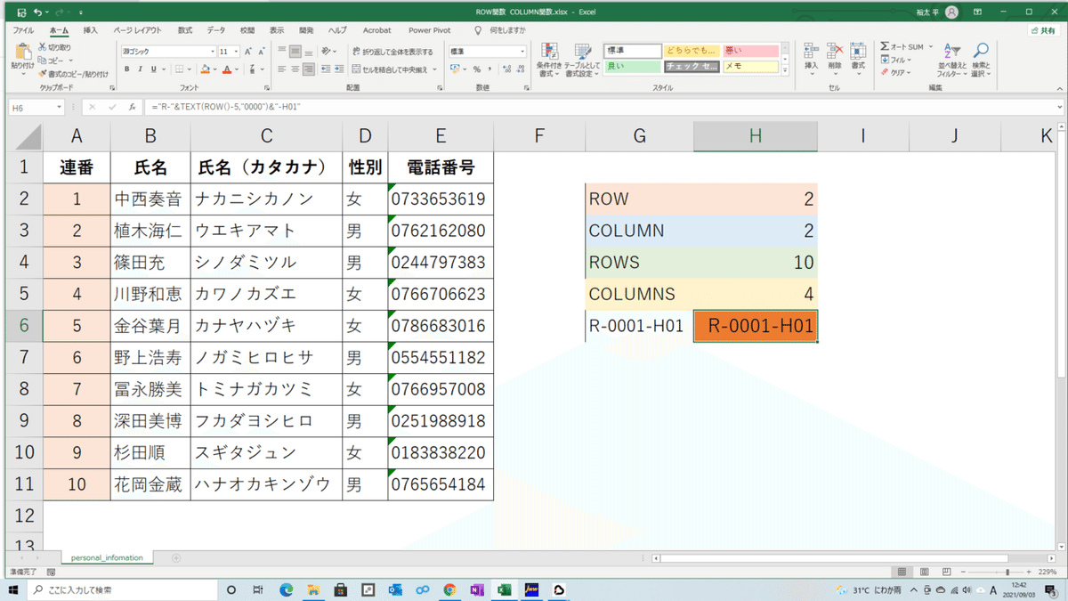
Task: Apply comma style number format
Action: 489,69
